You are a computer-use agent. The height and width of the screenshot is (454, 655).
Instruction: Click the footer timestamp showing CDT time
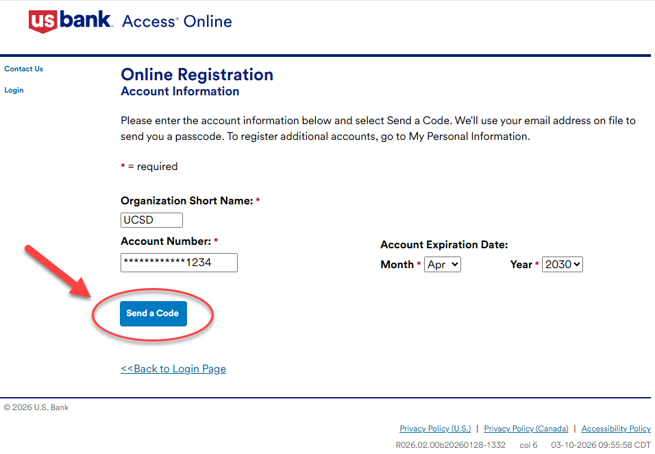tap(603, 444)
